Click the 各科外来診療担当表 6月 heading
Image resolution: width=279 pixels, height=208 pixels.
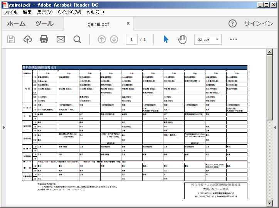point(39,68)
